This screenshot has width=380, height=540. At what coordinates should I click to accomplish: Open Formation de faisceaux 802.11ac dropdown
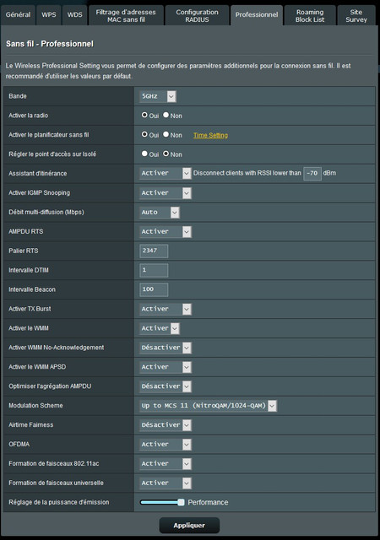(x=166, y=463)
